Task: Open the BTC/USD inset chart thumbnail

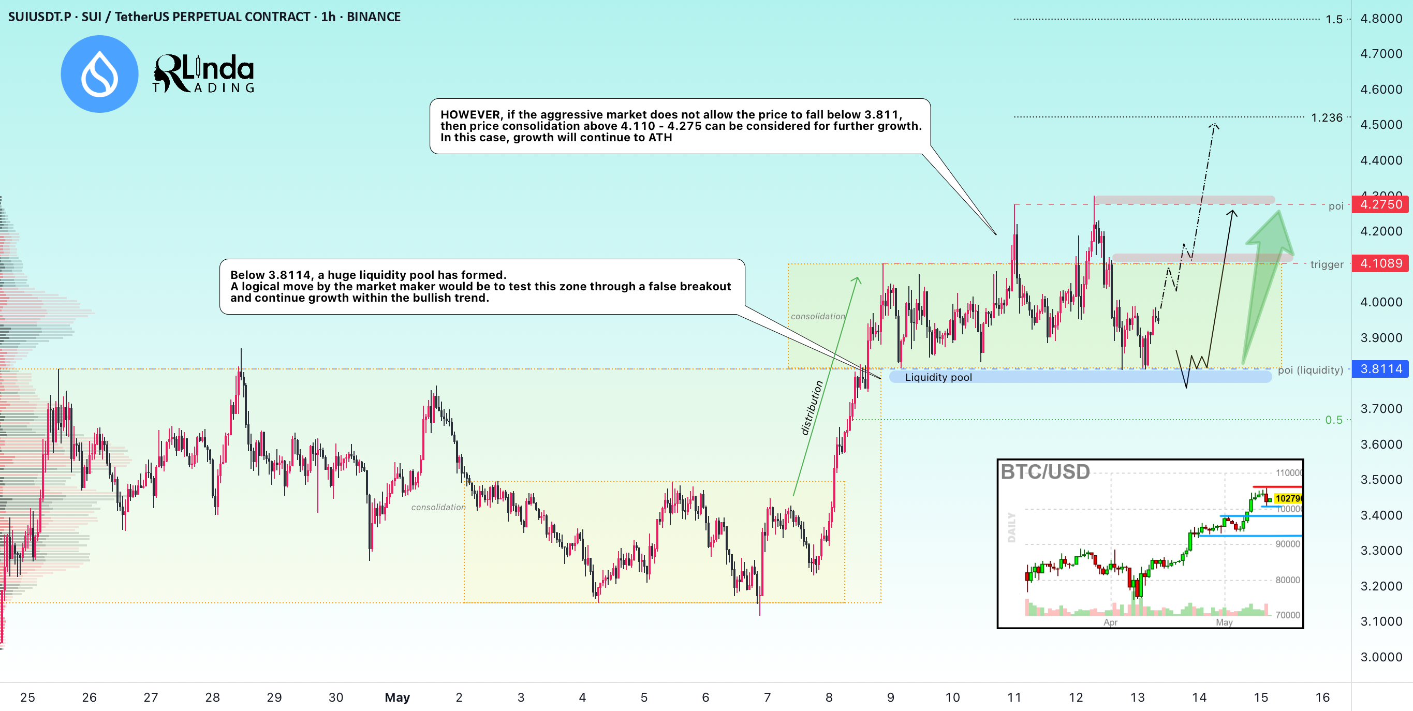Action: [1150, 544]
